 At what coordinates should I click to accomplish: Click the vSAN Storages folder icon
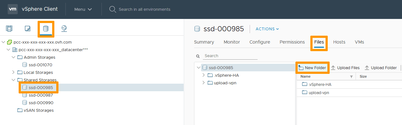point(20,110)
